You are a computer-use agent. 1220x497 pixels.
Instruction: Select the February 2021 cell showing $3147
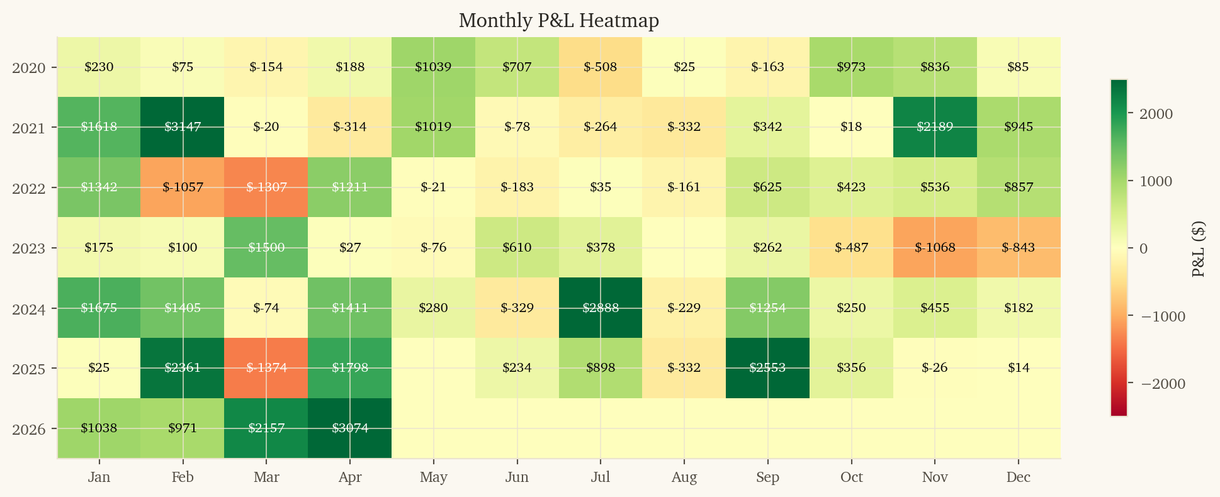coord(183,127)
